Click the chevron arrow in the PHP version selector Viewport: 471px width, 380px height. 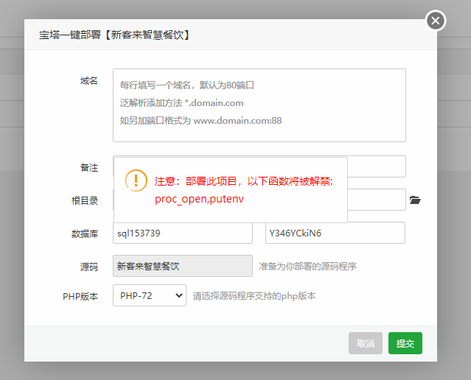[x=179, y=295]
